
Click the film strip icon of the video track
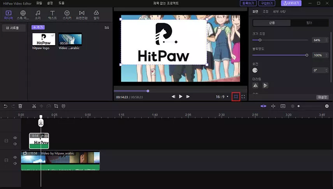pos(6,160)
